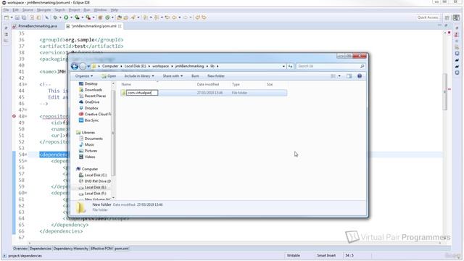Collapse the comment fold on line 43
This screenshot has width=464, height=261.
click(26, 85)
